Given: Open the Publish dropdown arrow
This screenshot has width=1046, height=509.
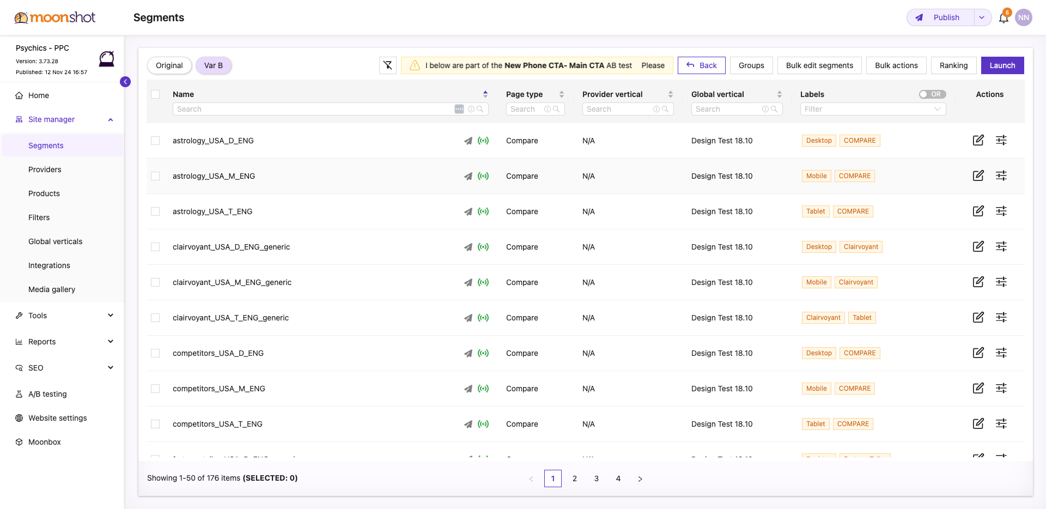Looking at the screenshot, I should click(982, 17).
